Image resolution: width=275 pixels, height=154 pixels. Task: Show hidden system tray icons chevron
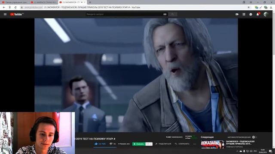[237, 151]
